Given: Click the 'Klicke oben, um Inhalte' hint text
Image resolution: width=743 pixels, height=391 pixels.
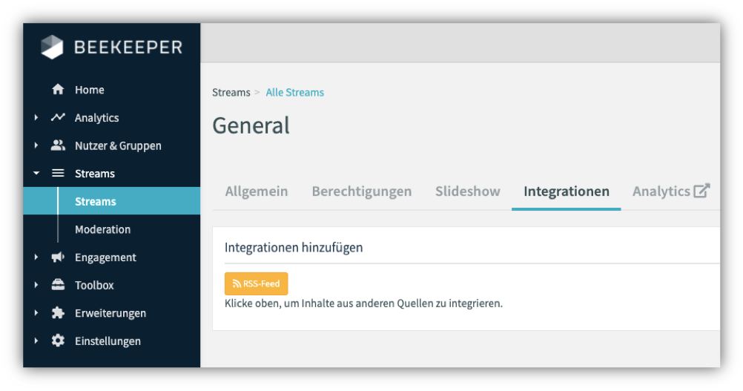Looking at the screenshot, I should (x=363, y=303).
